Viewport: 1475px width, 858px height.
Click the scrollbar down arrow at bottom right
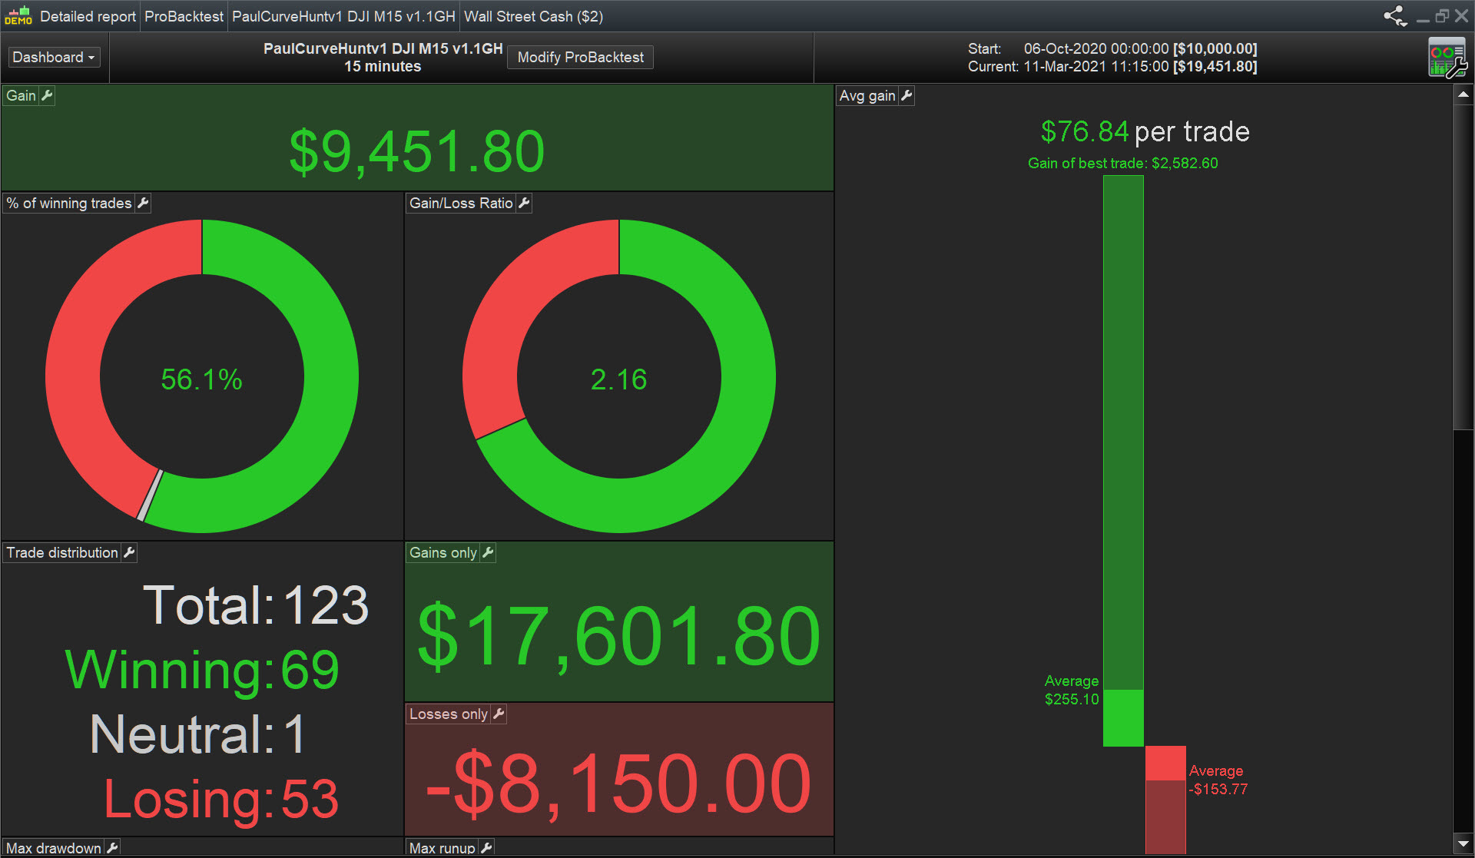pyautogui.click(x=1463, y=843)
